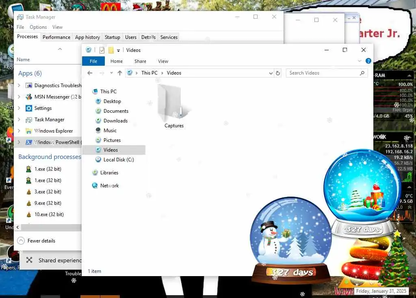This screenshot has height=298, width=416.
Task: Click the Back arrow in Videos window
Action: point(90,73)
